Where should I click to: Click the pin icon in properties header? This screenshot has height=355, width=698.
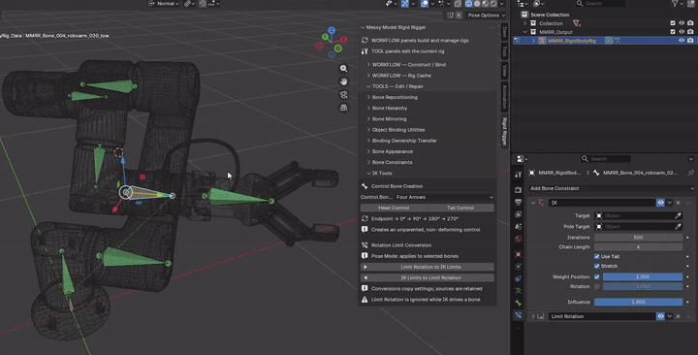pyautogui.click(x=690, y=173)
